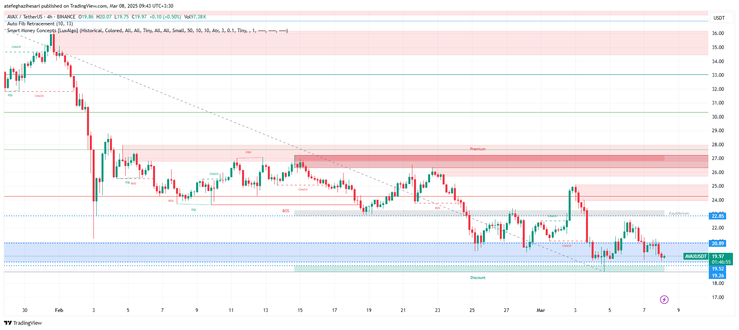
Task: Click the 25 date label on the time axis
Action: click(x=472, y=310)
